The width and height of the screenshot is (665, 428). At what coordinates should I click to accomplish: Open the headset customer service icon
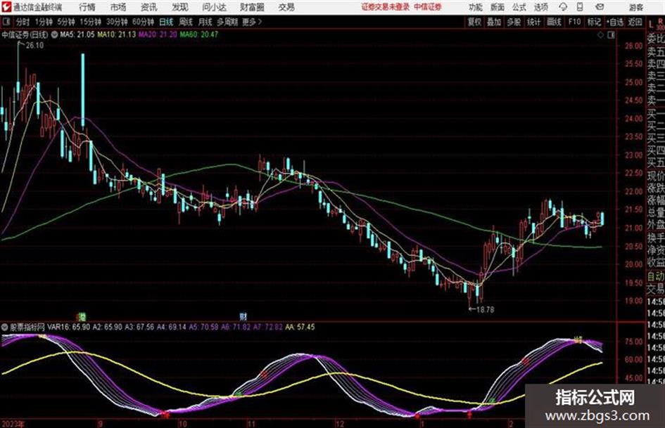coord(563,7)
